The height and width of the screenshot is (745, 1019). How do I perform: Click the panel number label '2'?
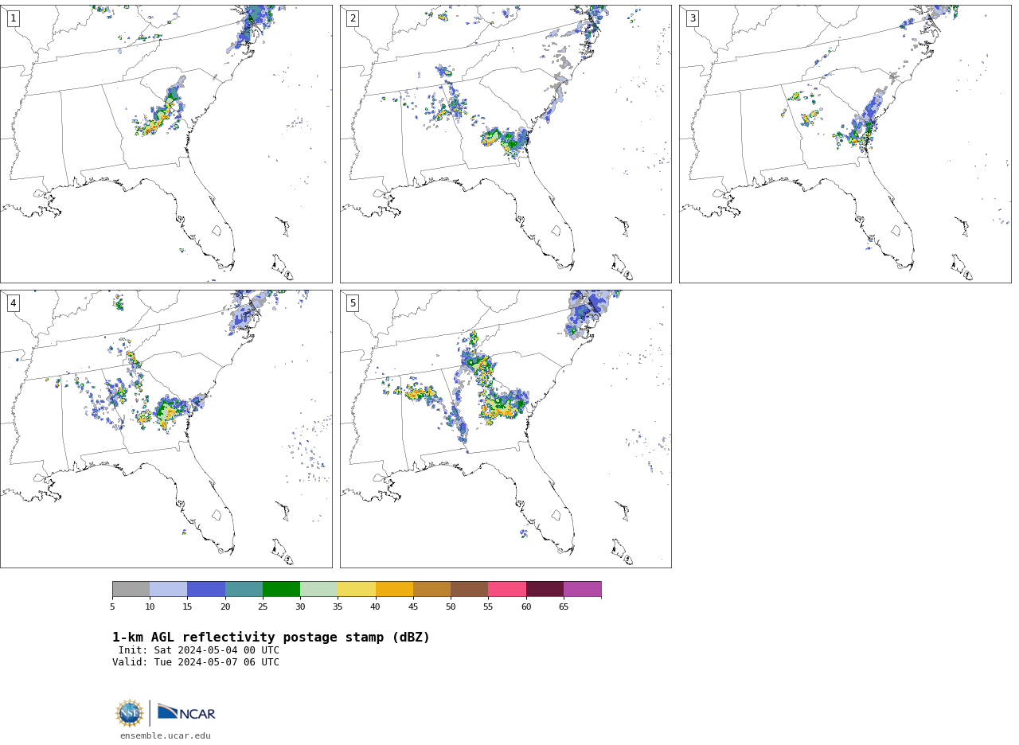(353, 18)
